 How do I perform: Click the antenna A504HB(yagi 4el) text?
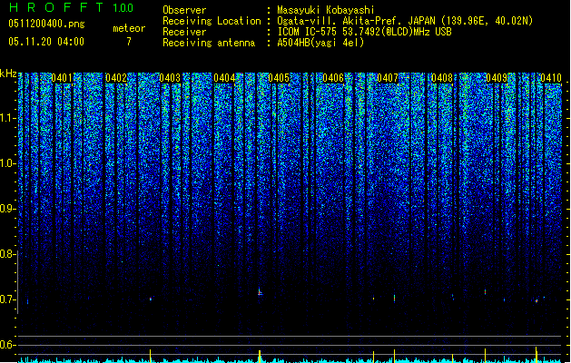click(320, 43)
